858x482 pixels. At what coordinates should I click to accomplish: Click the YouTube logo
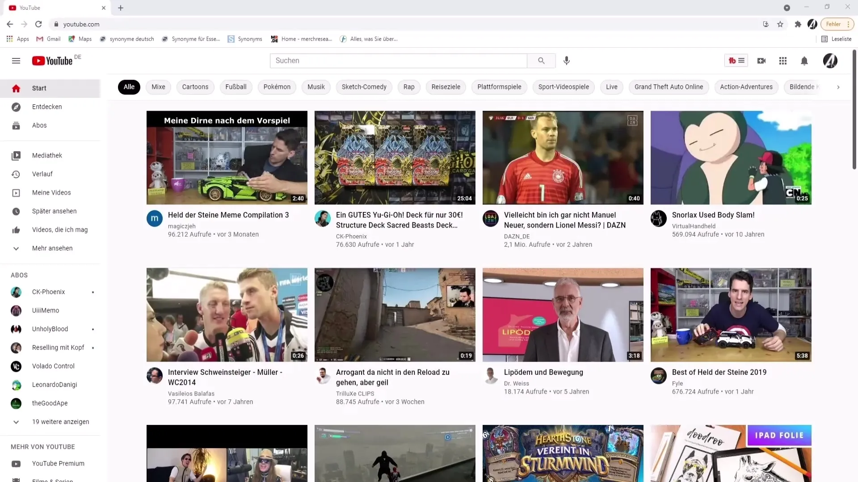(52, 61)
